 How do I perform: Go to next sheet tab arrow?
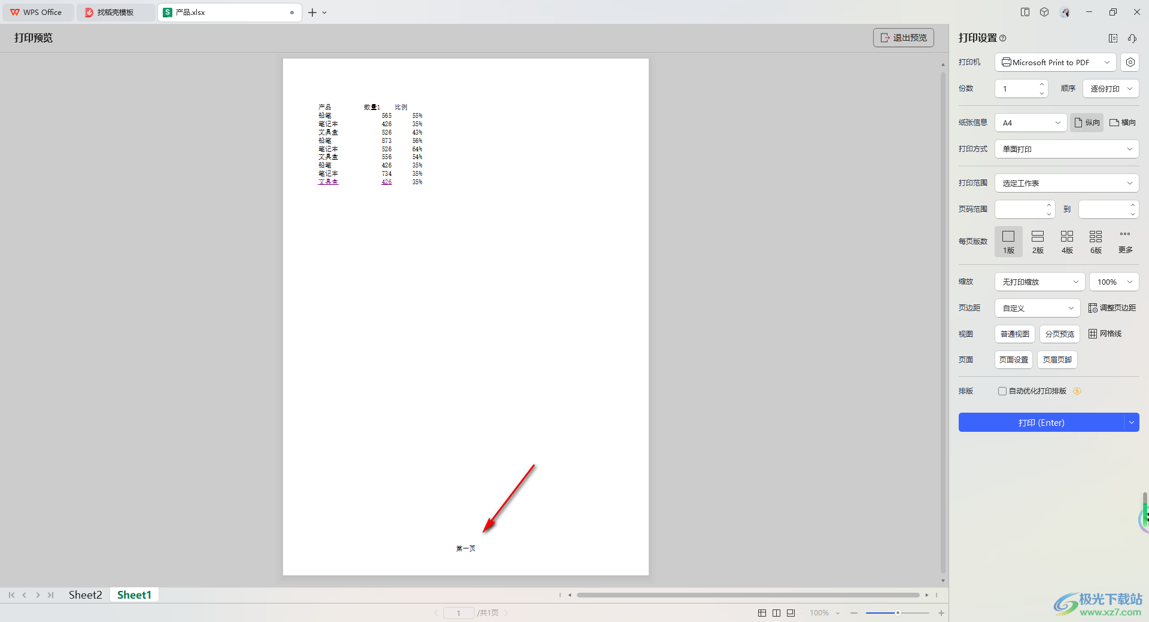click(x=38, y=595)
